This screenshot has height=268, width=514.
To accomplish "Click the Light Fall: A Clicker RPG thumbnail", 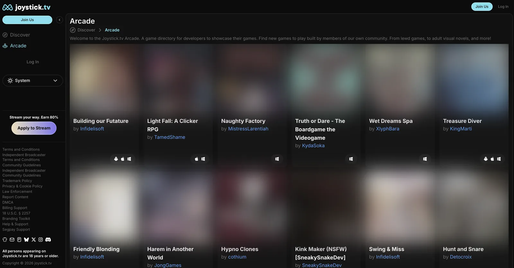I will coord(178,79).
